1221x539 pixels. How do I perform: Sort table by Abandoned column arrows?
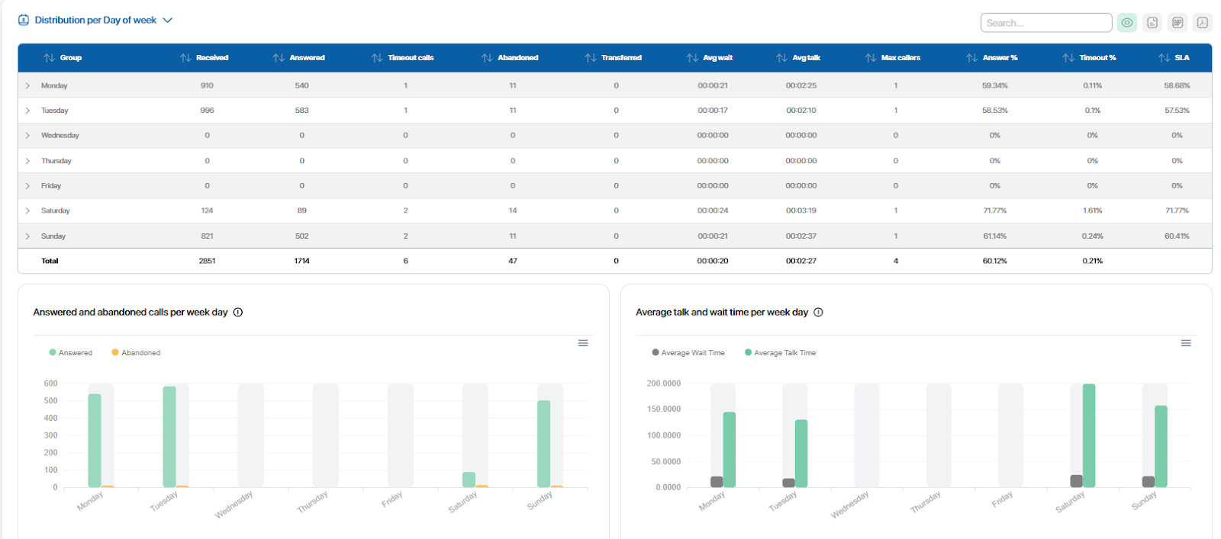point(487,58)
